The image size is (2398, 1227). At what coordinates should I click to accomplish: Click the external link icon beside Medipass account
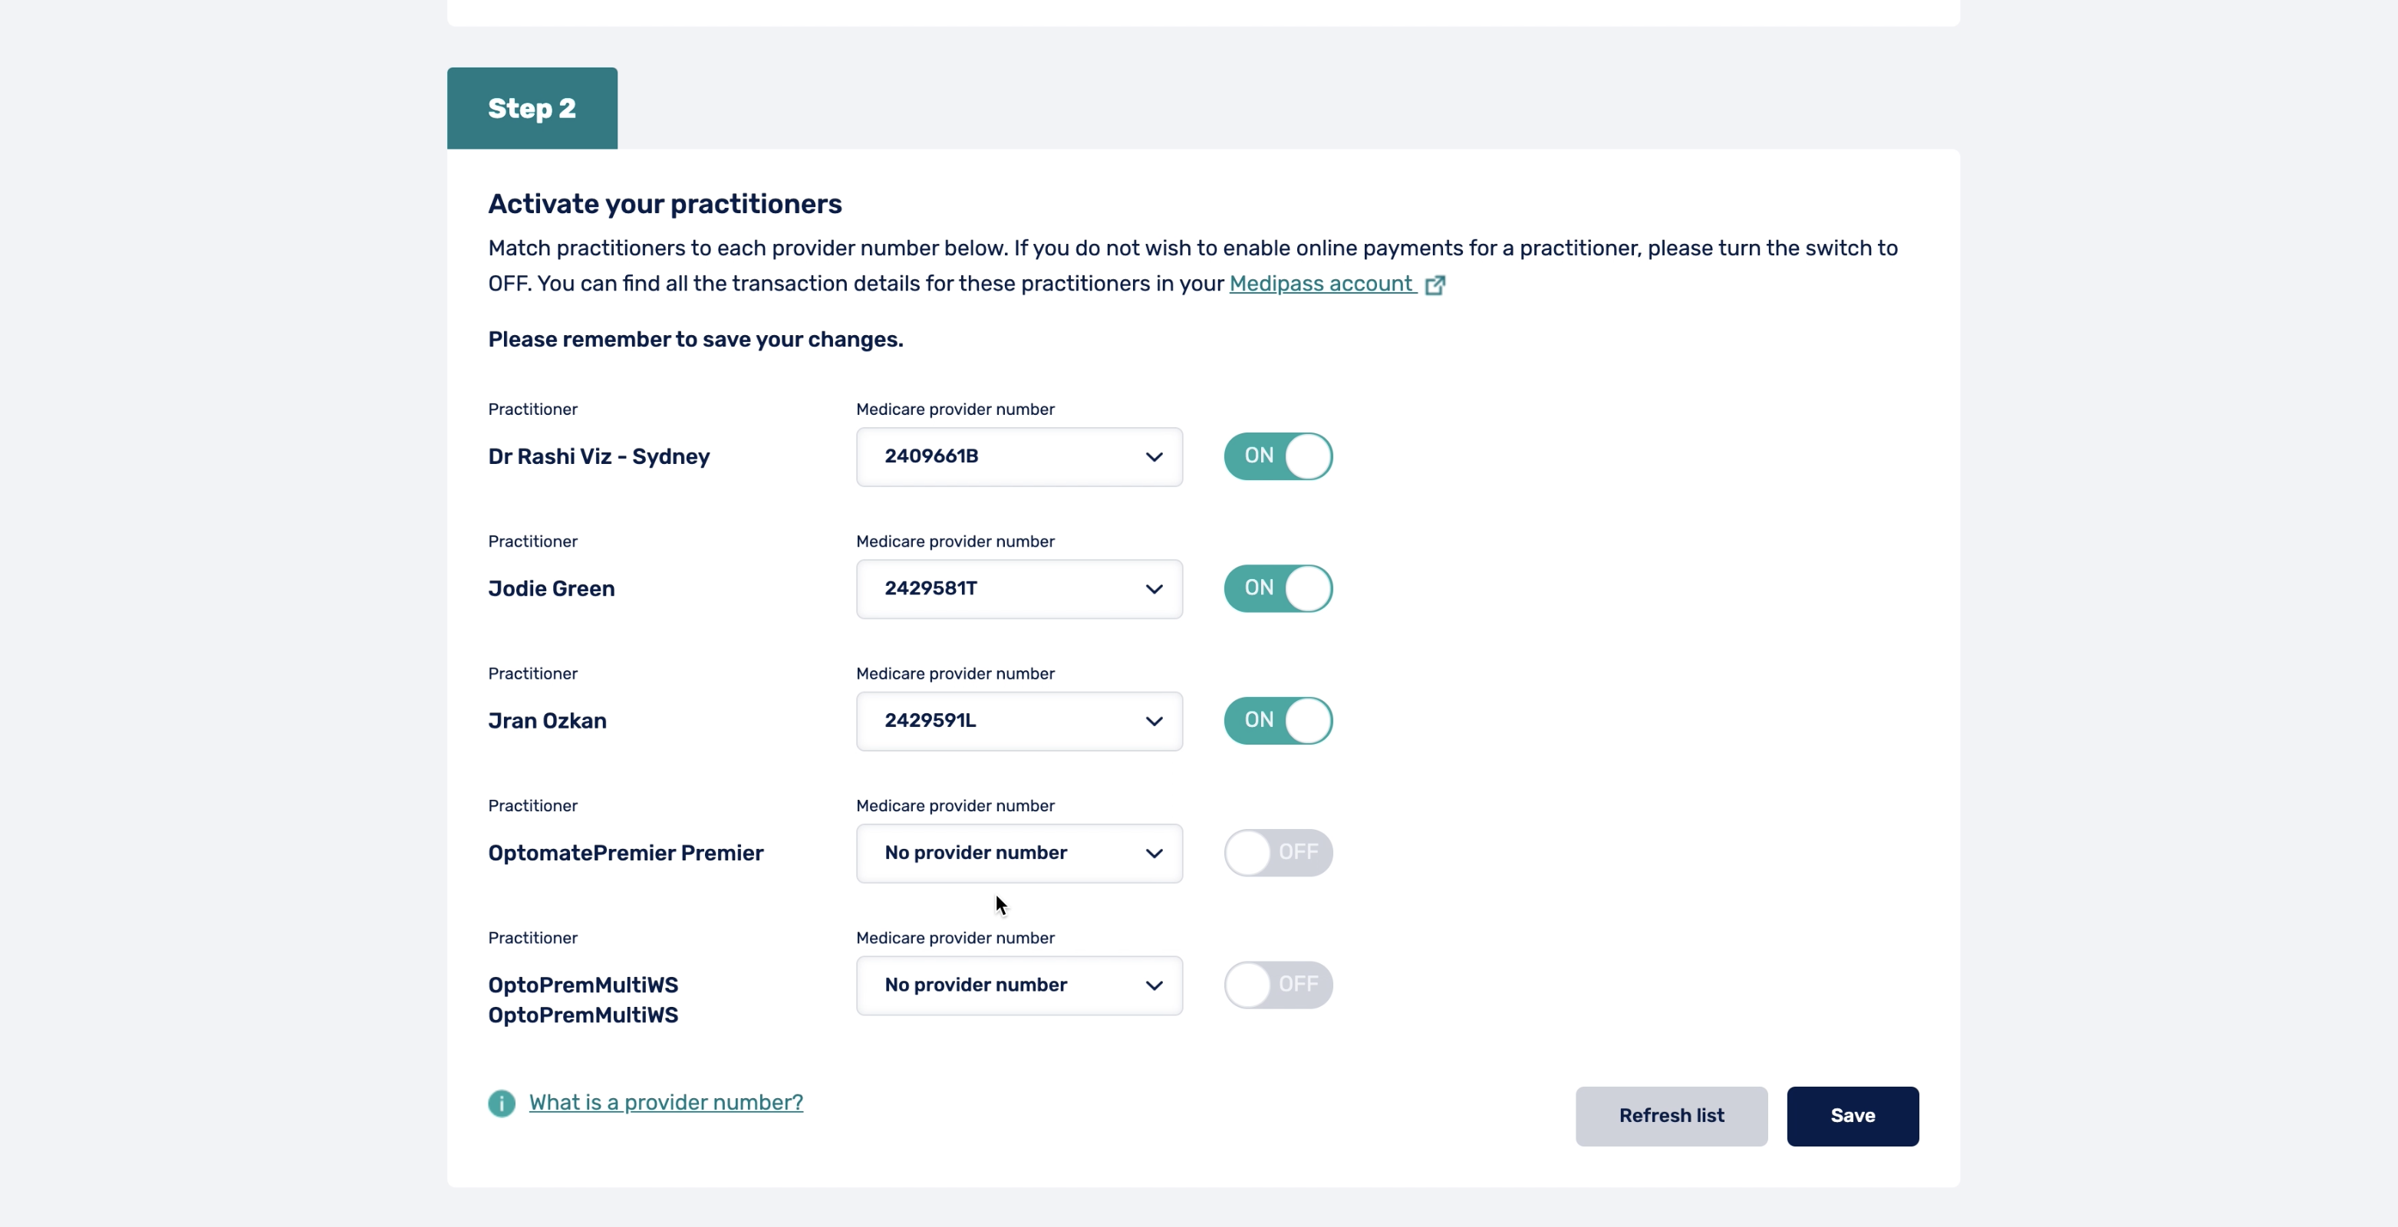pyautogui.click(x=1435, y=285)
